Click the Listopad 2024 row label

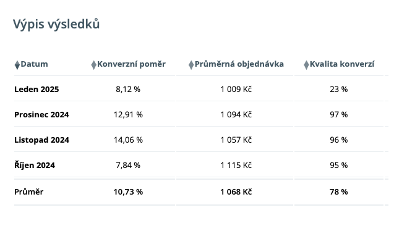click(42, 140)
